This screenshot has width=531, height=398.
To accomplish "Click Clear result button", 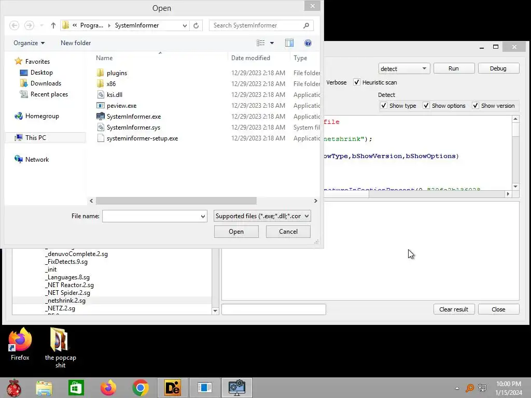I will click(454, 309).
